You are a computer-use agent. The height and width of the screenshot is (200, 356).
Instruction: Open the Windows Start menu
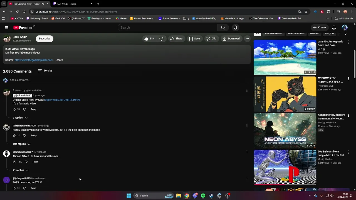(129, 196)
